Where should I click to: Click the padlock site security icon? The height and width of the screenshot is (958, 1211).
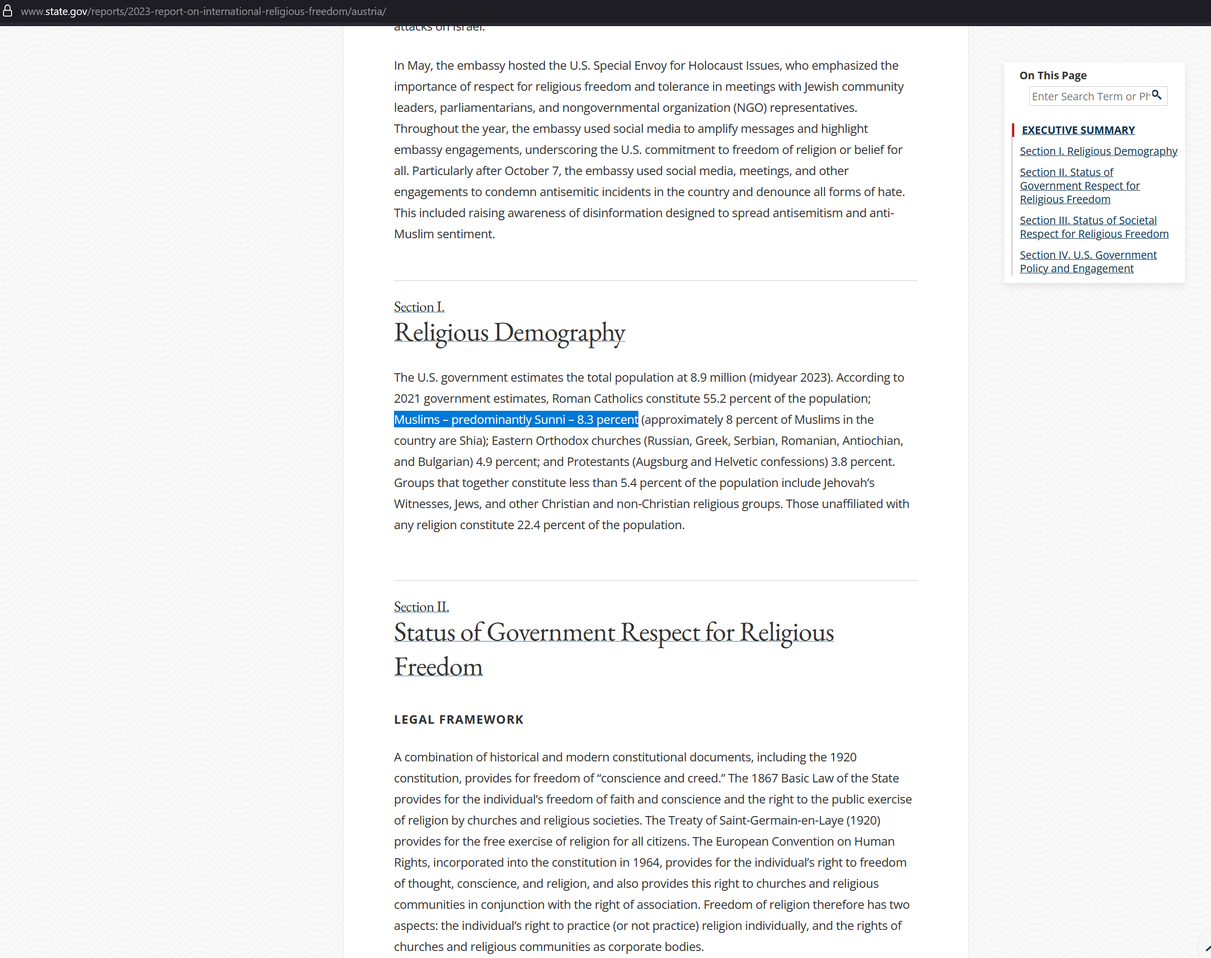8,11
